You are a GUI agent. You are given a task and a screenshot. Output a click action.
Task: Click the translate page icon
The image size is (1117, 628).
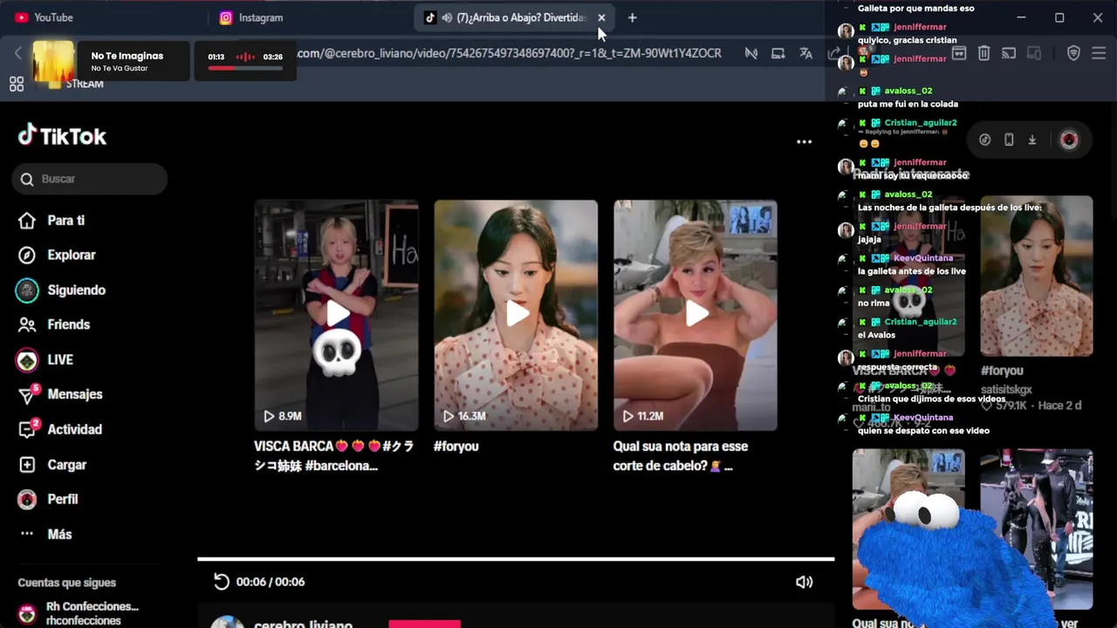coord(805,53)
